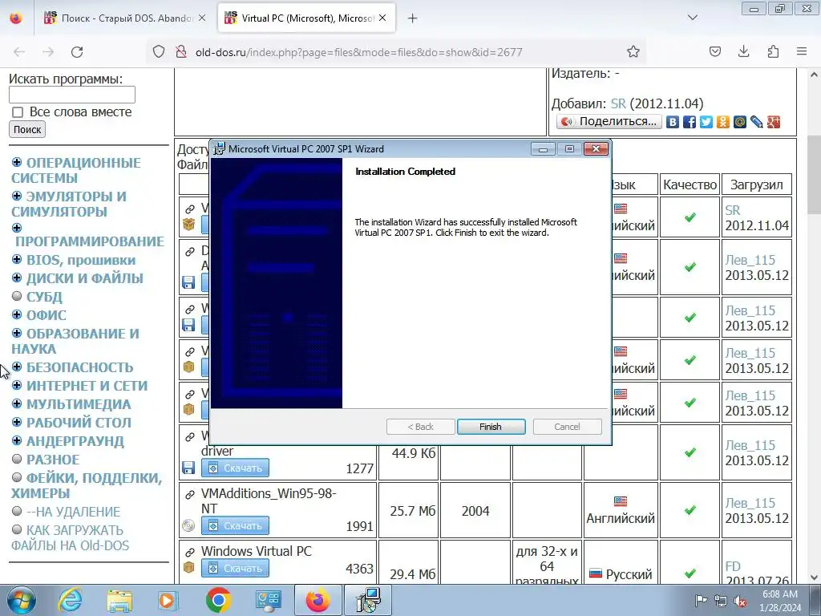Click the Качество column header
Image resolution: width=821 pixels, height=616 pixels.
coord(690,184)
